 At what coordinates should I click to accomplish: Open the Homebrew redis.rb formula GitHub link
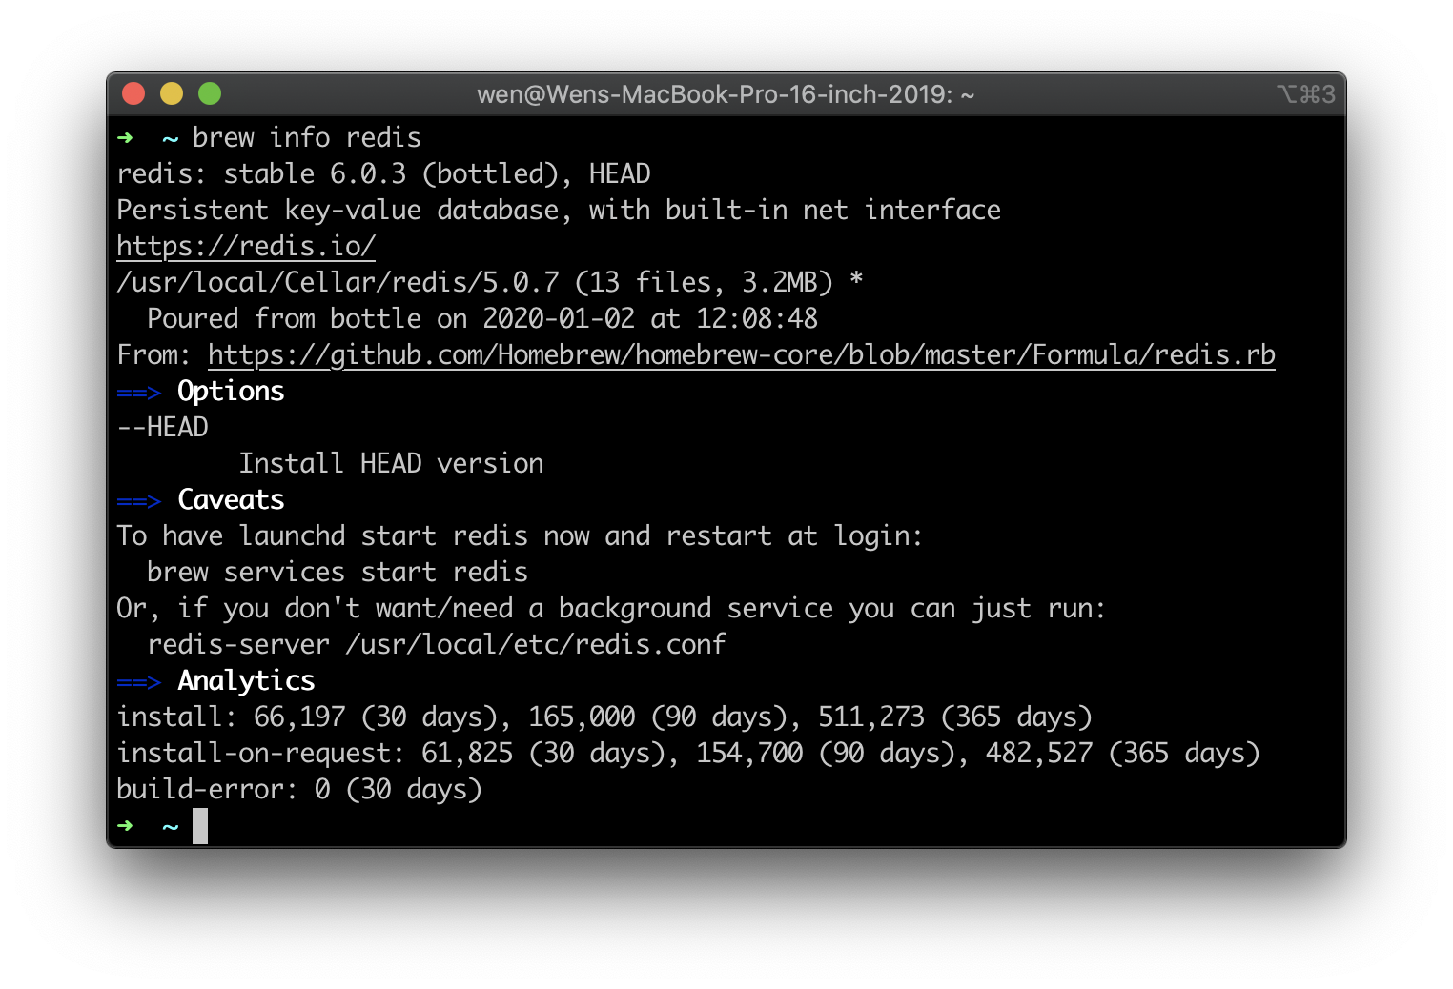click(x=741, y=354)
